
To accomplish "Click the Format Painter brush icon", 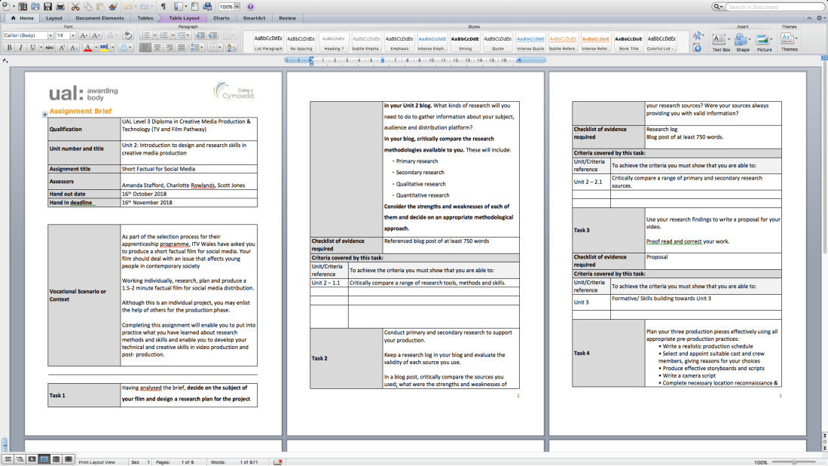I will coord(112,6).
